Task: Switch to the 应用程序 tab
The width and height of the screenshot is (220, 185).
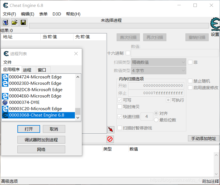Action: tap(11, 70)
